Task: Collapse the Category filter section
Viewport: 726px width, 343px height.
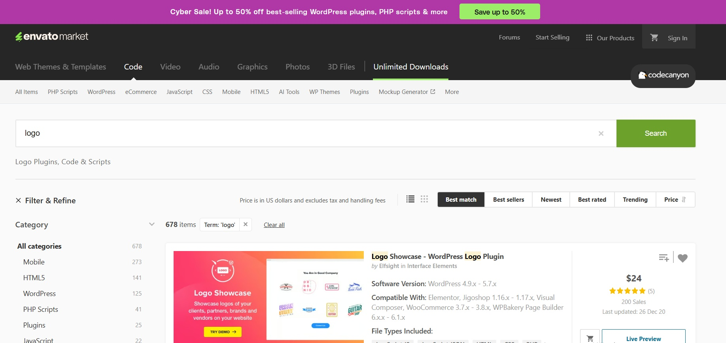Action: (152, 224)
